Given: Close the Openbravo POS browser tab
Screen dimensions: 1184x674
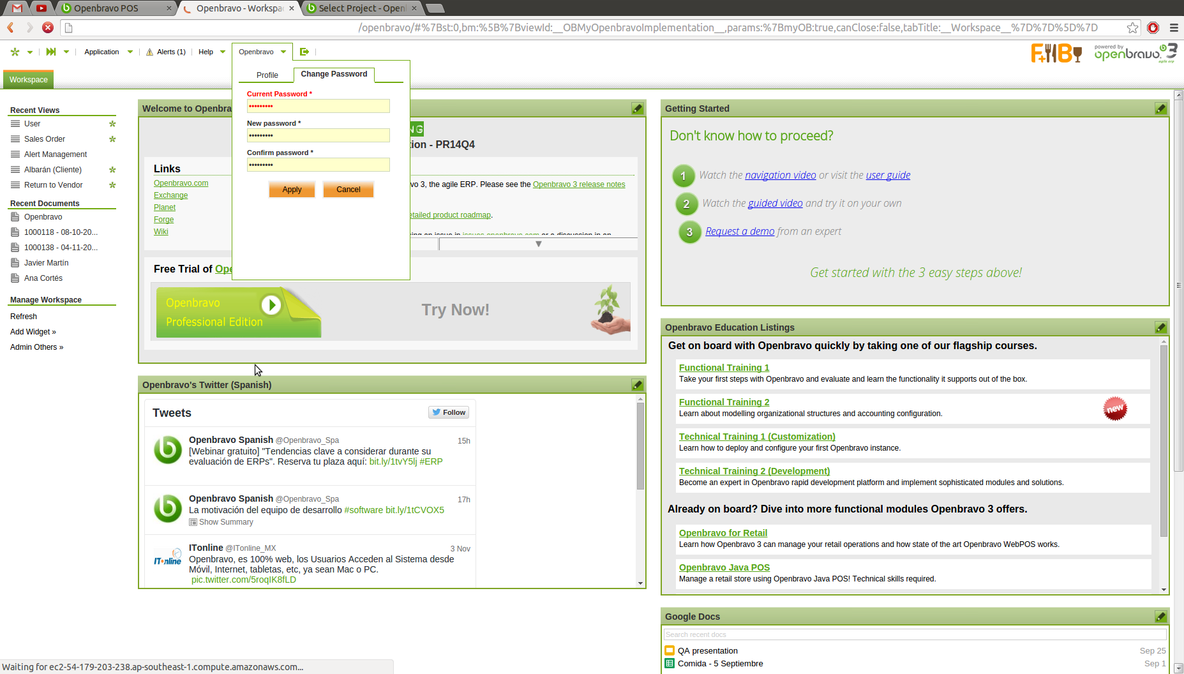Looking at the screenshot, I should [x=169, y=8].
